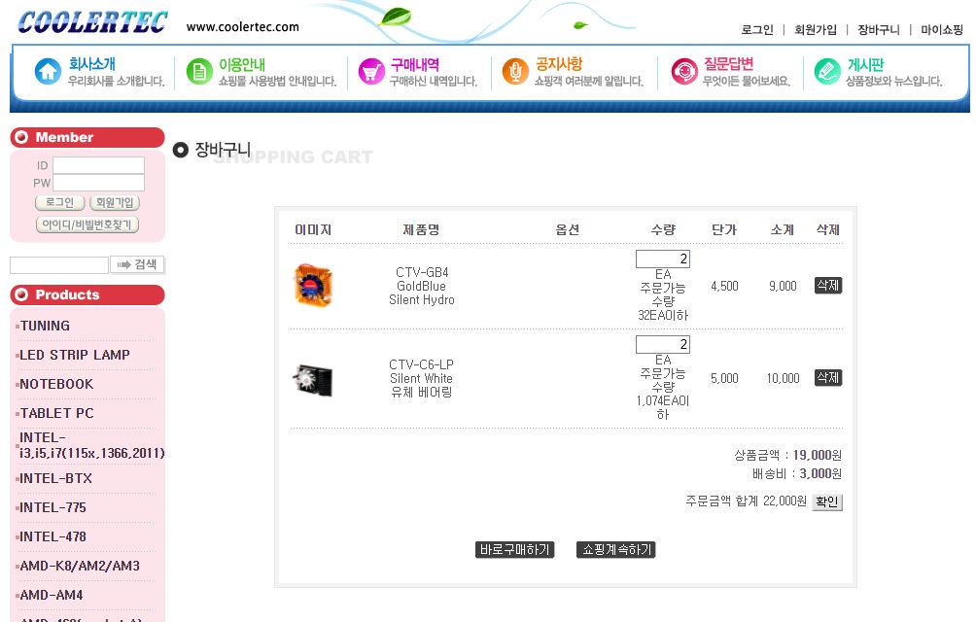Open NOTEBOOK product category

[x=56, y=385]
